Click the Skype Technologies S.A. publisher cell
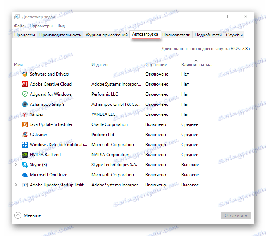This screenshot has height=236, width=266. 114,165
